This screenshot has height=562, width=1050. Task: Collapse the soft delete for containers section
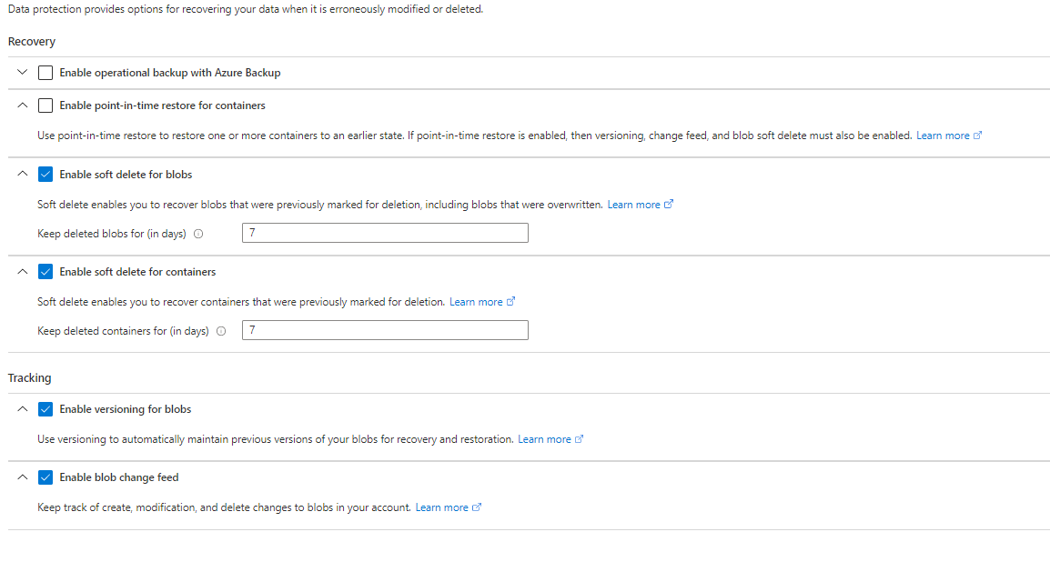[x=22, y=271]
